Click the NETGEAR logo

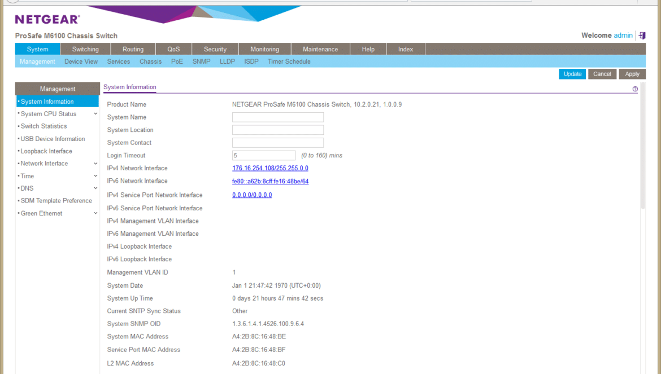click(47, 19)
